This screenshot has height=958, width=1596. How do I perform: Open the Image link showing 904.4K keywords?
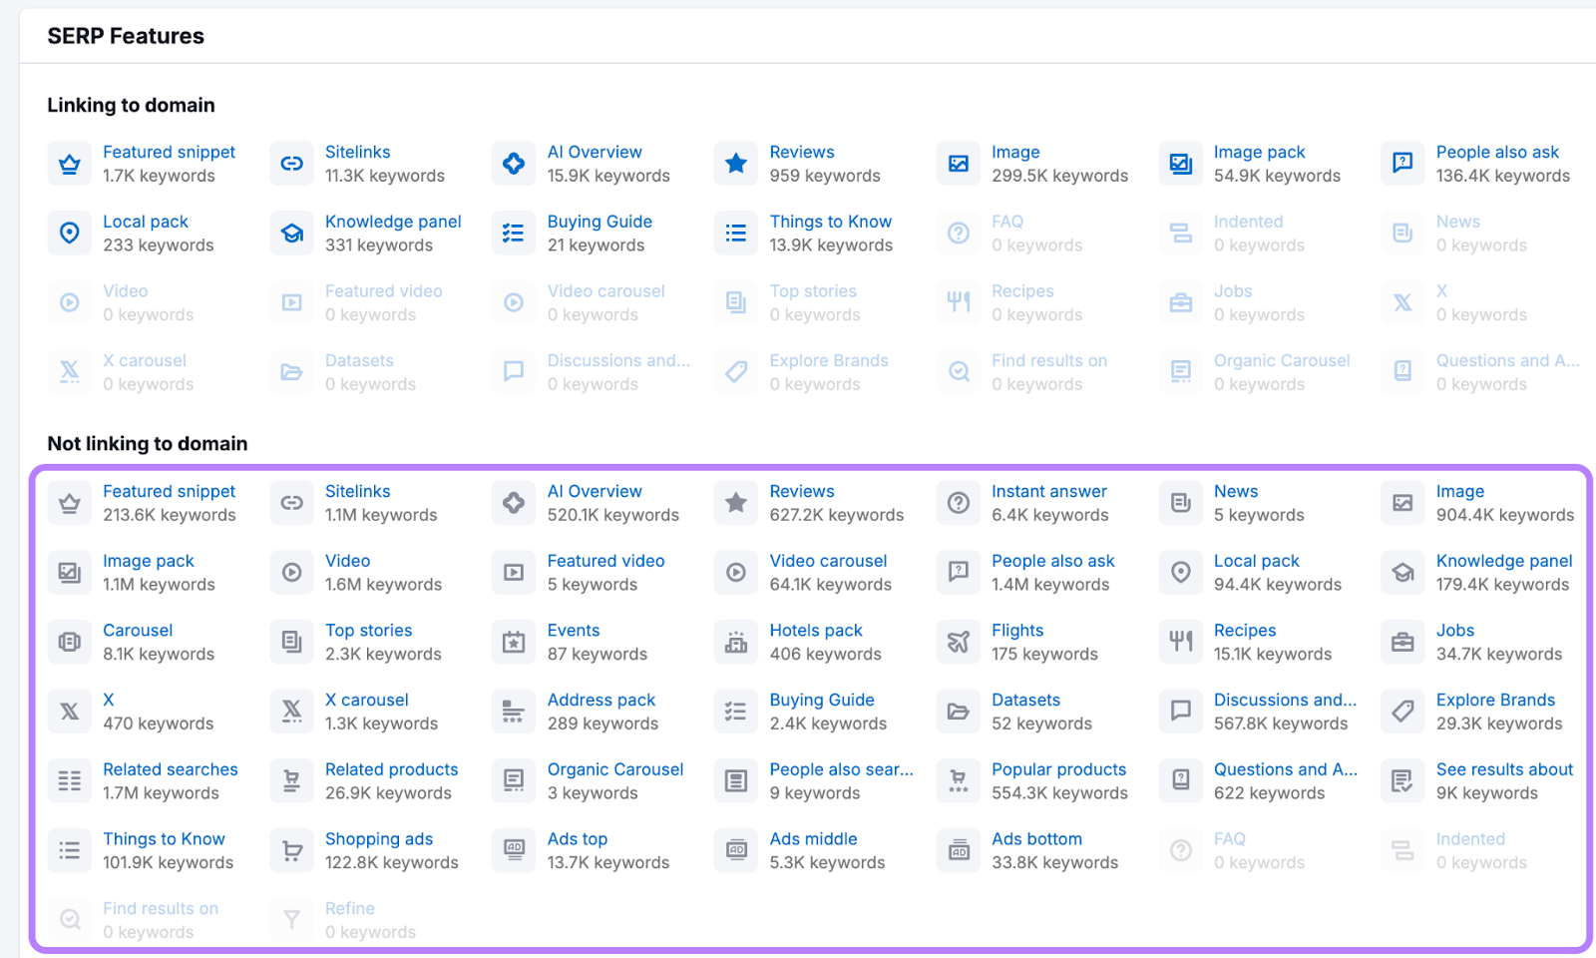click(1459, 490)
